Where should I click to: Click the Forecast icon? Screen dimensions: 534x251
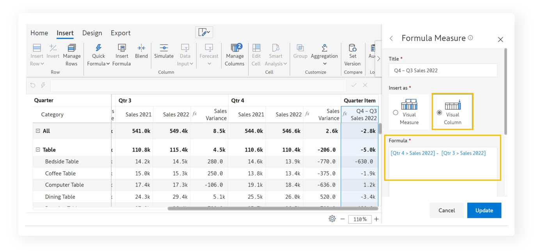coord(209,48)
